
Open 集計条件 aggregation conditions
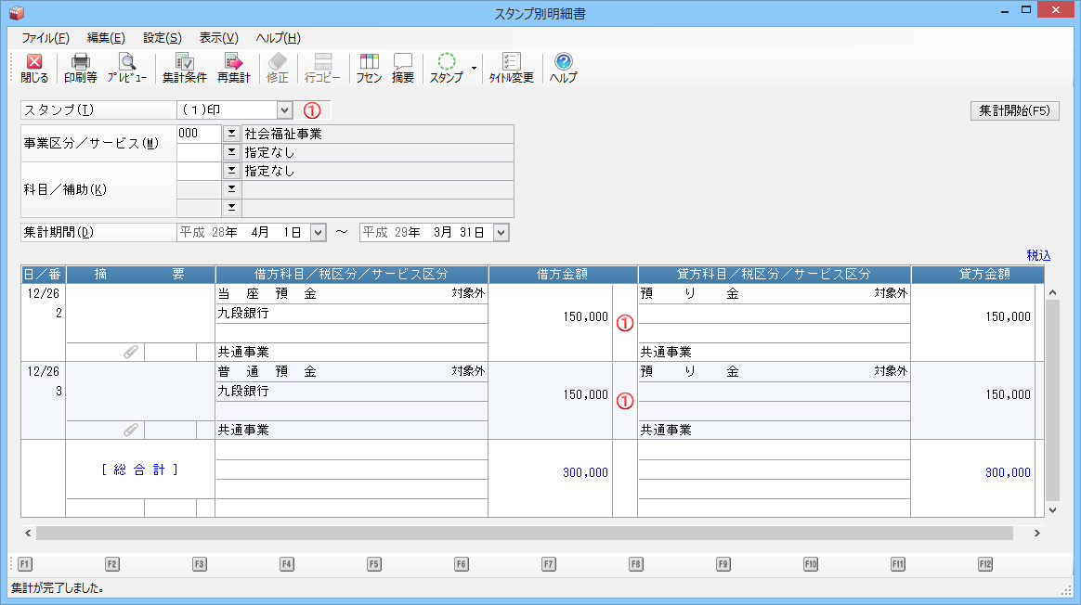coord(184,69)
